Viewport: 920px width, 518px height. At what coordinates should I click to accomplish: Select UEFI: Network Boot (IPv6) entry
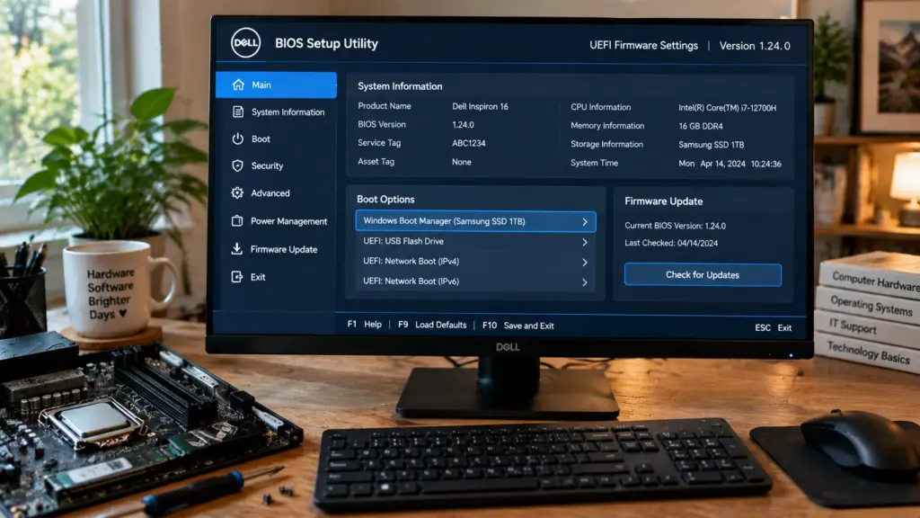click(476, 281)
